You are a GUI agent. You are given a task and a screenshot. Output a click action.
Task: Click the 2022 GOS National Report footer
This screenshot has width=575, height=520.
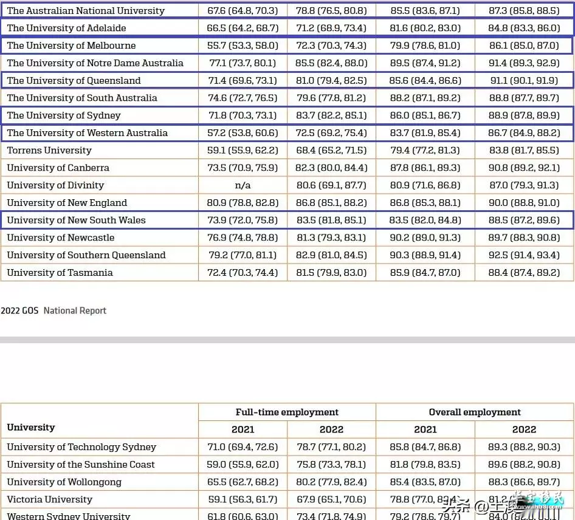53,311
